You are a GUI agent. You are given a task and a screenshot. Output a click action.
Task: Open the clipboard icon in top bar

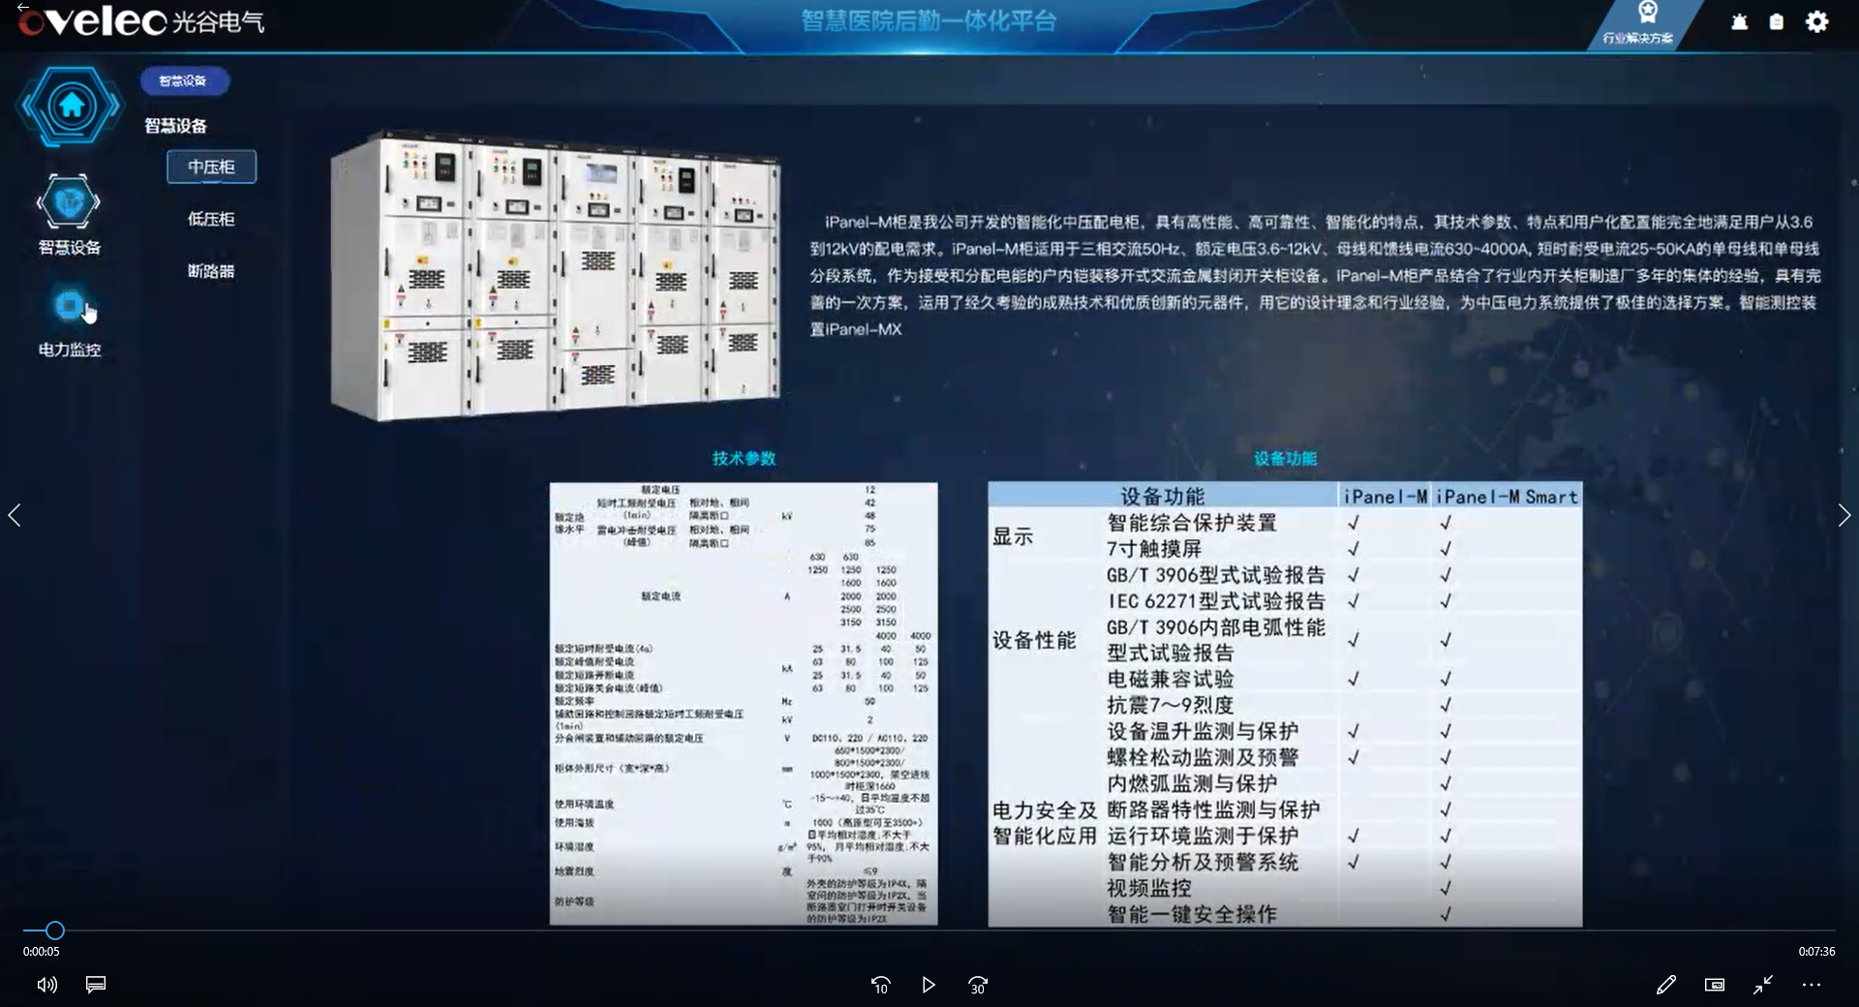point(1776,21)
